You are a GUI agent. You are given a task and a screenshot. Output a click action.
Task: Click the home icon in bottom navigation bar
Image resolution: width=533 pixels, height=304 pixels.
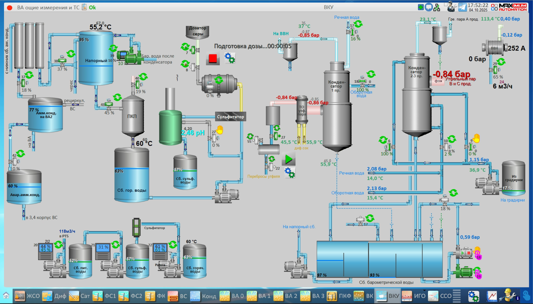pyautogui.click(x=6, y=296)
